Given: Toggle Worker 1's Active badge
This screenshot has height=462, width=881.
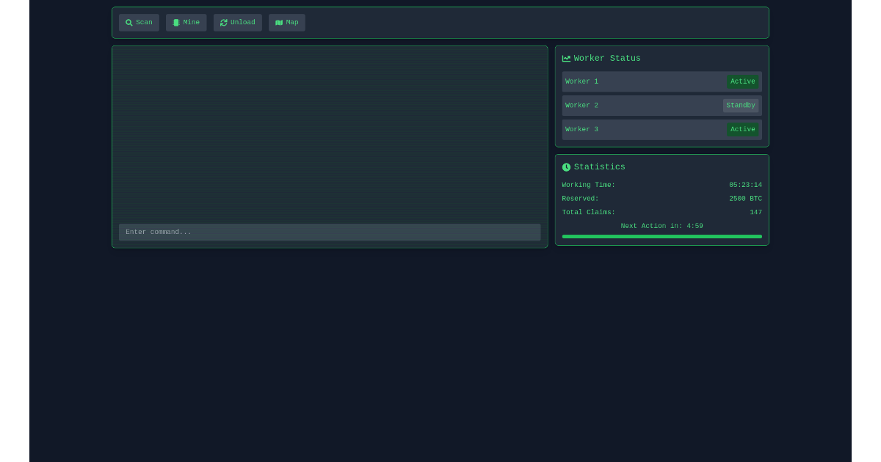Looking at the screenshot, I should (742, 81).
